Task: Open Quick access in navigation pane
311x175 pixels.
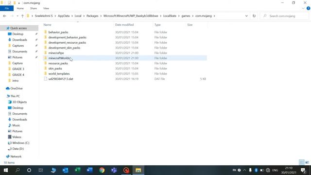Action: tap(18, 28)
